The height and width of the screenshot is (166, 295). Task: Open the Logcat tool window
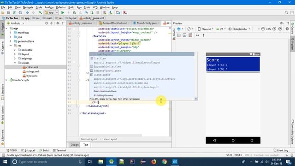coord(28,150)
